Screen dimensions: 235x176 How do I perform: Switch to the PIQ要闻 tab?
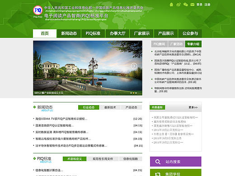pos(159,44)
